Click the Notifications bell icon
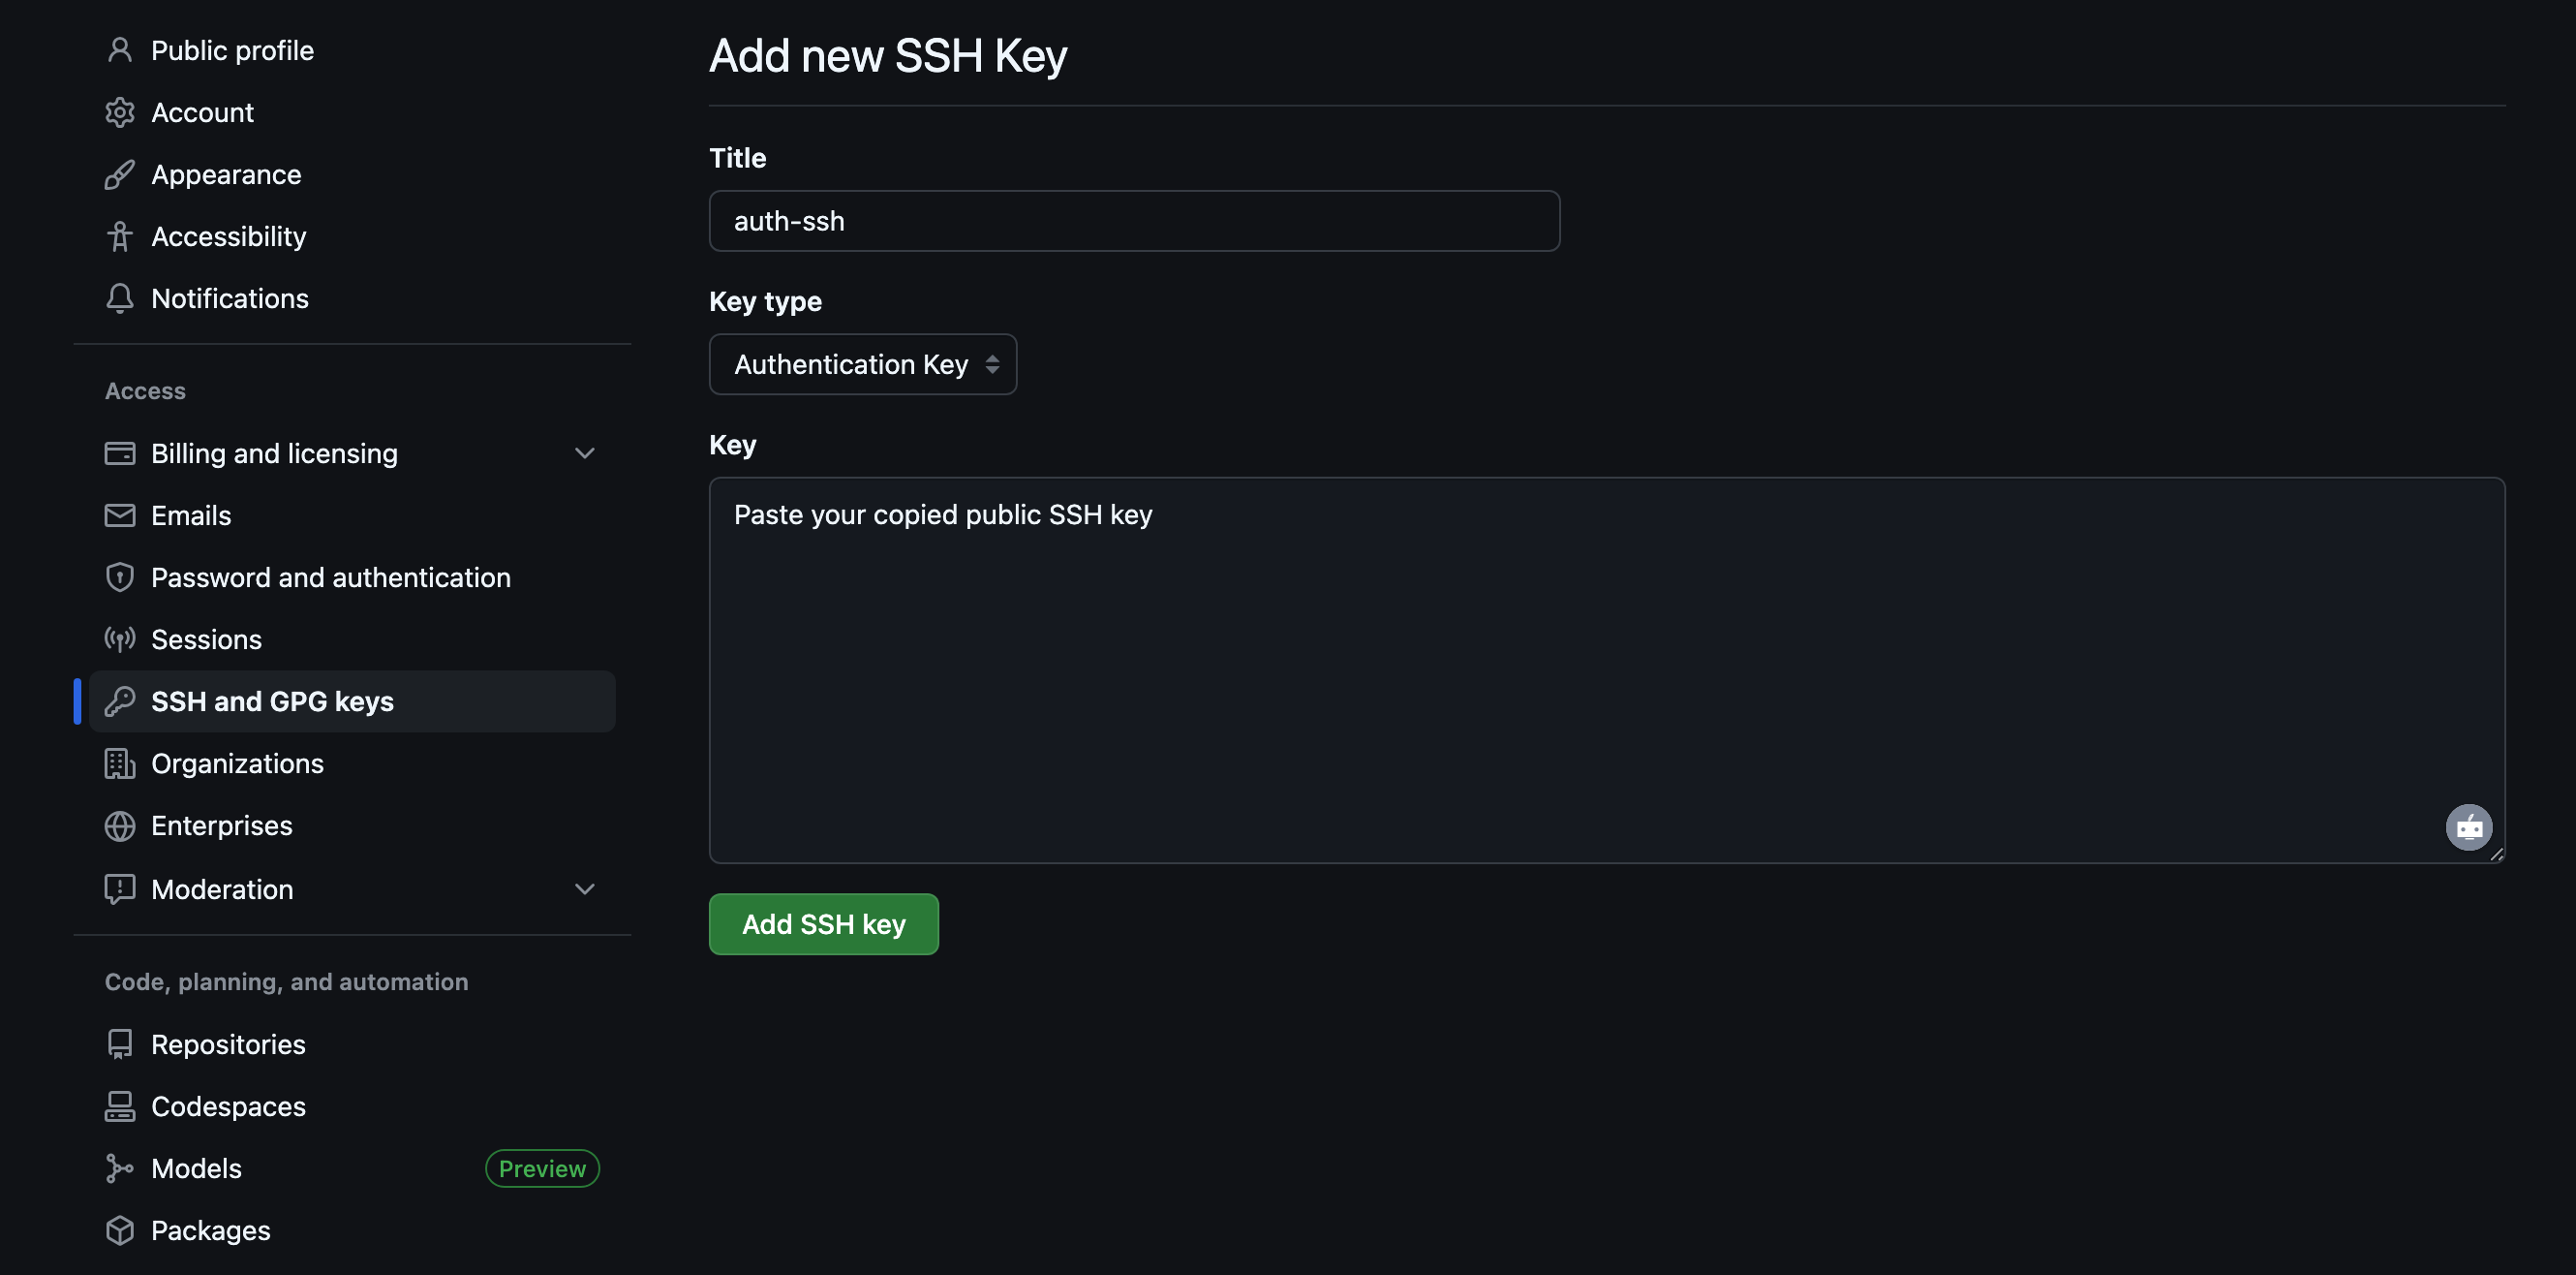This screenshot has height=1275, width=2576. [x=120, y=298]
